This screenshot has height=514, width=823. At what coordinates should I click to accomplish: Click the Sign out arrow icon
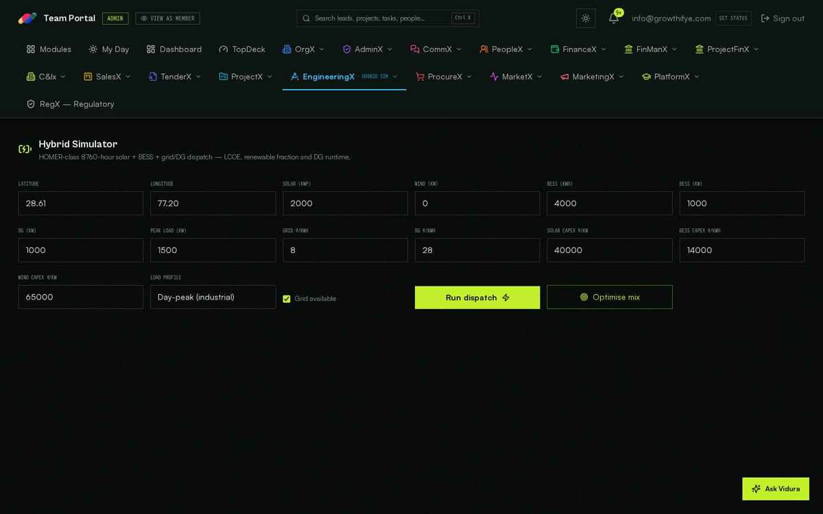coord(765,19)
